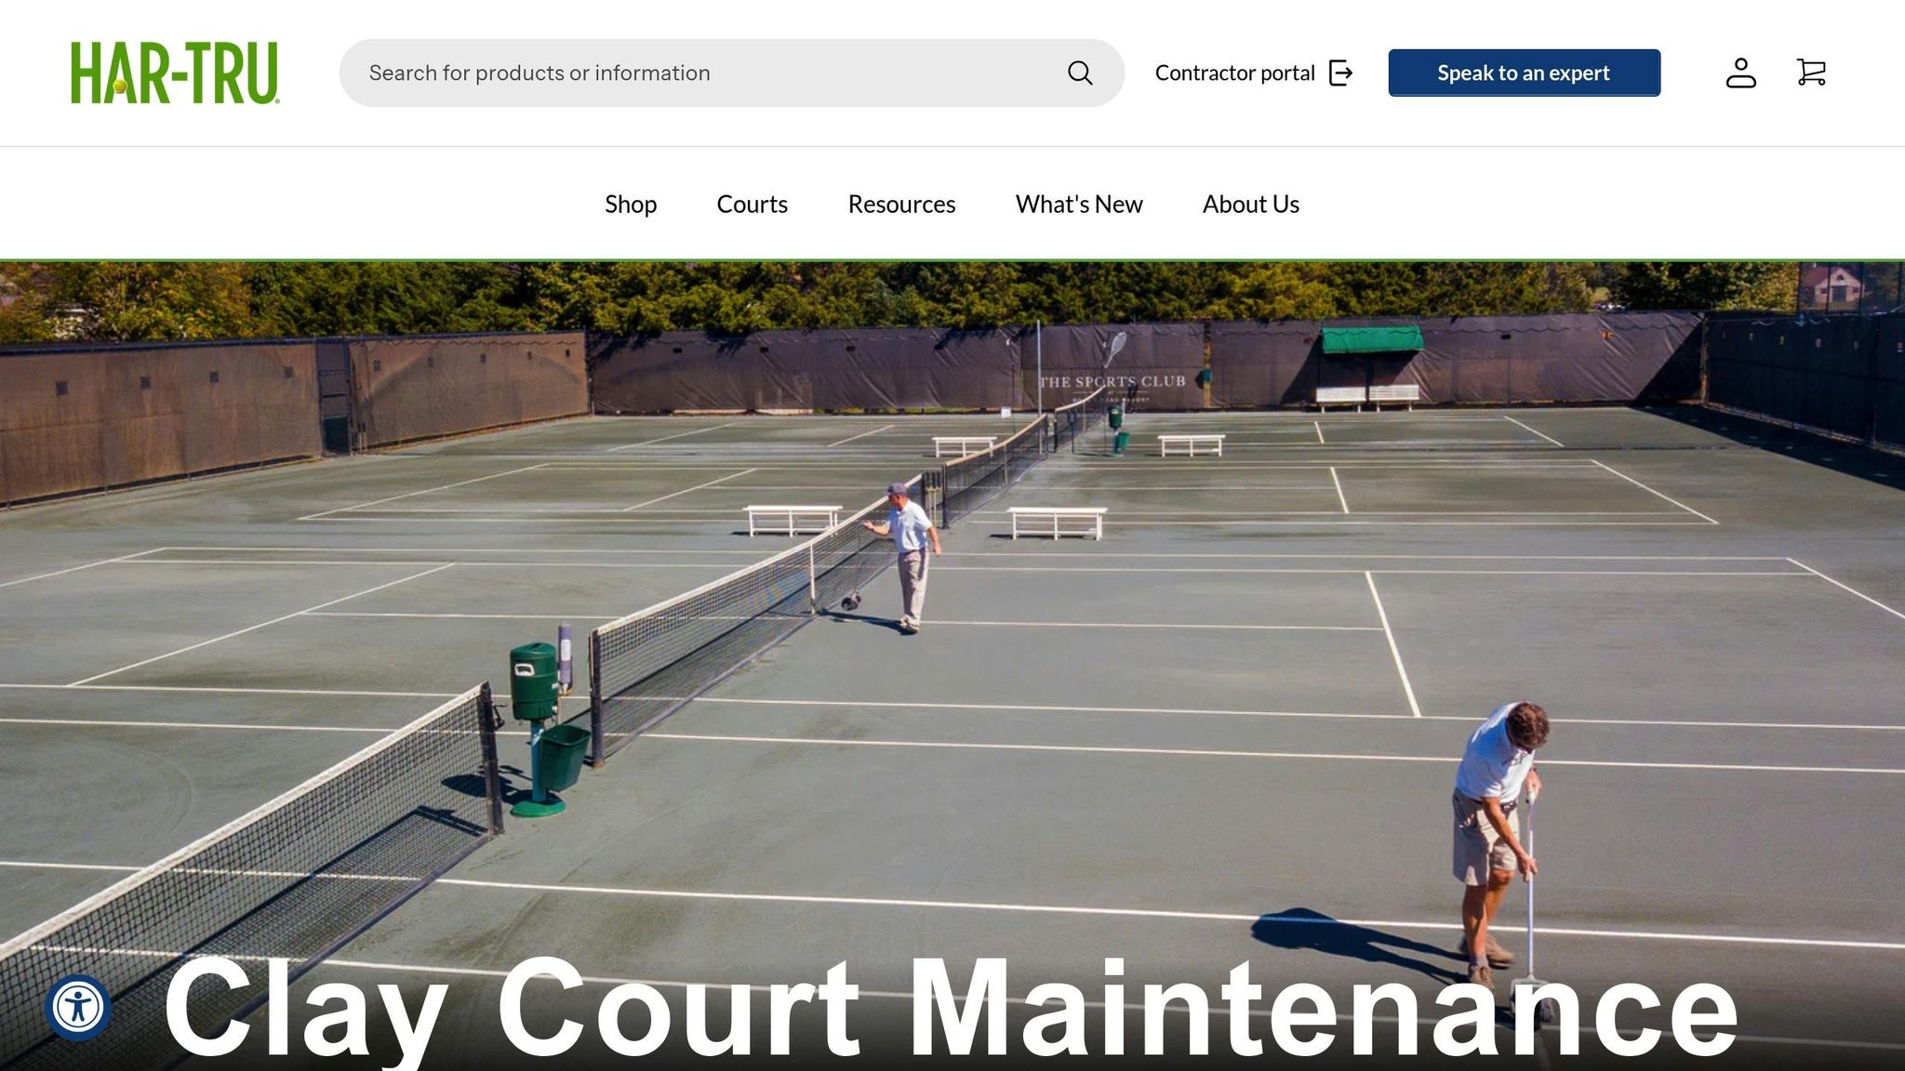Open the account profile icon
Image resolution: width=1905 pixels, height=1071 pixels.
pos(1740,73)
